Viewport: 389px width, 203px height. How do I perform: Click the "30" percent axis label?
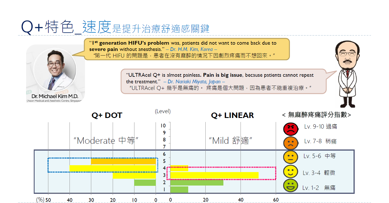point(91,200)
